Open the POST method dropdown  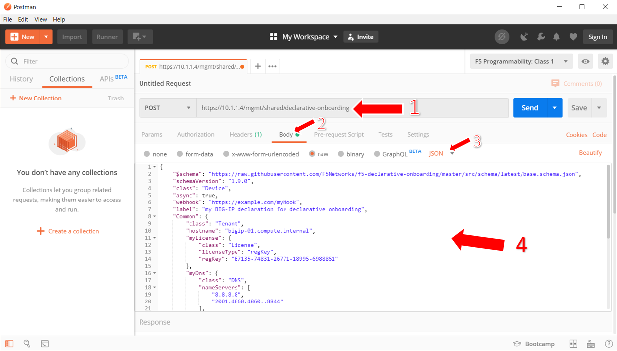168,108
